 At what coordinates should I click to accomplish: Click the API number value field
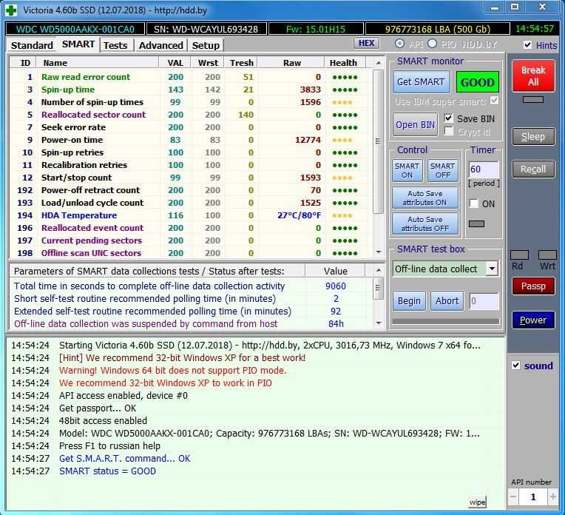[533, 497]
